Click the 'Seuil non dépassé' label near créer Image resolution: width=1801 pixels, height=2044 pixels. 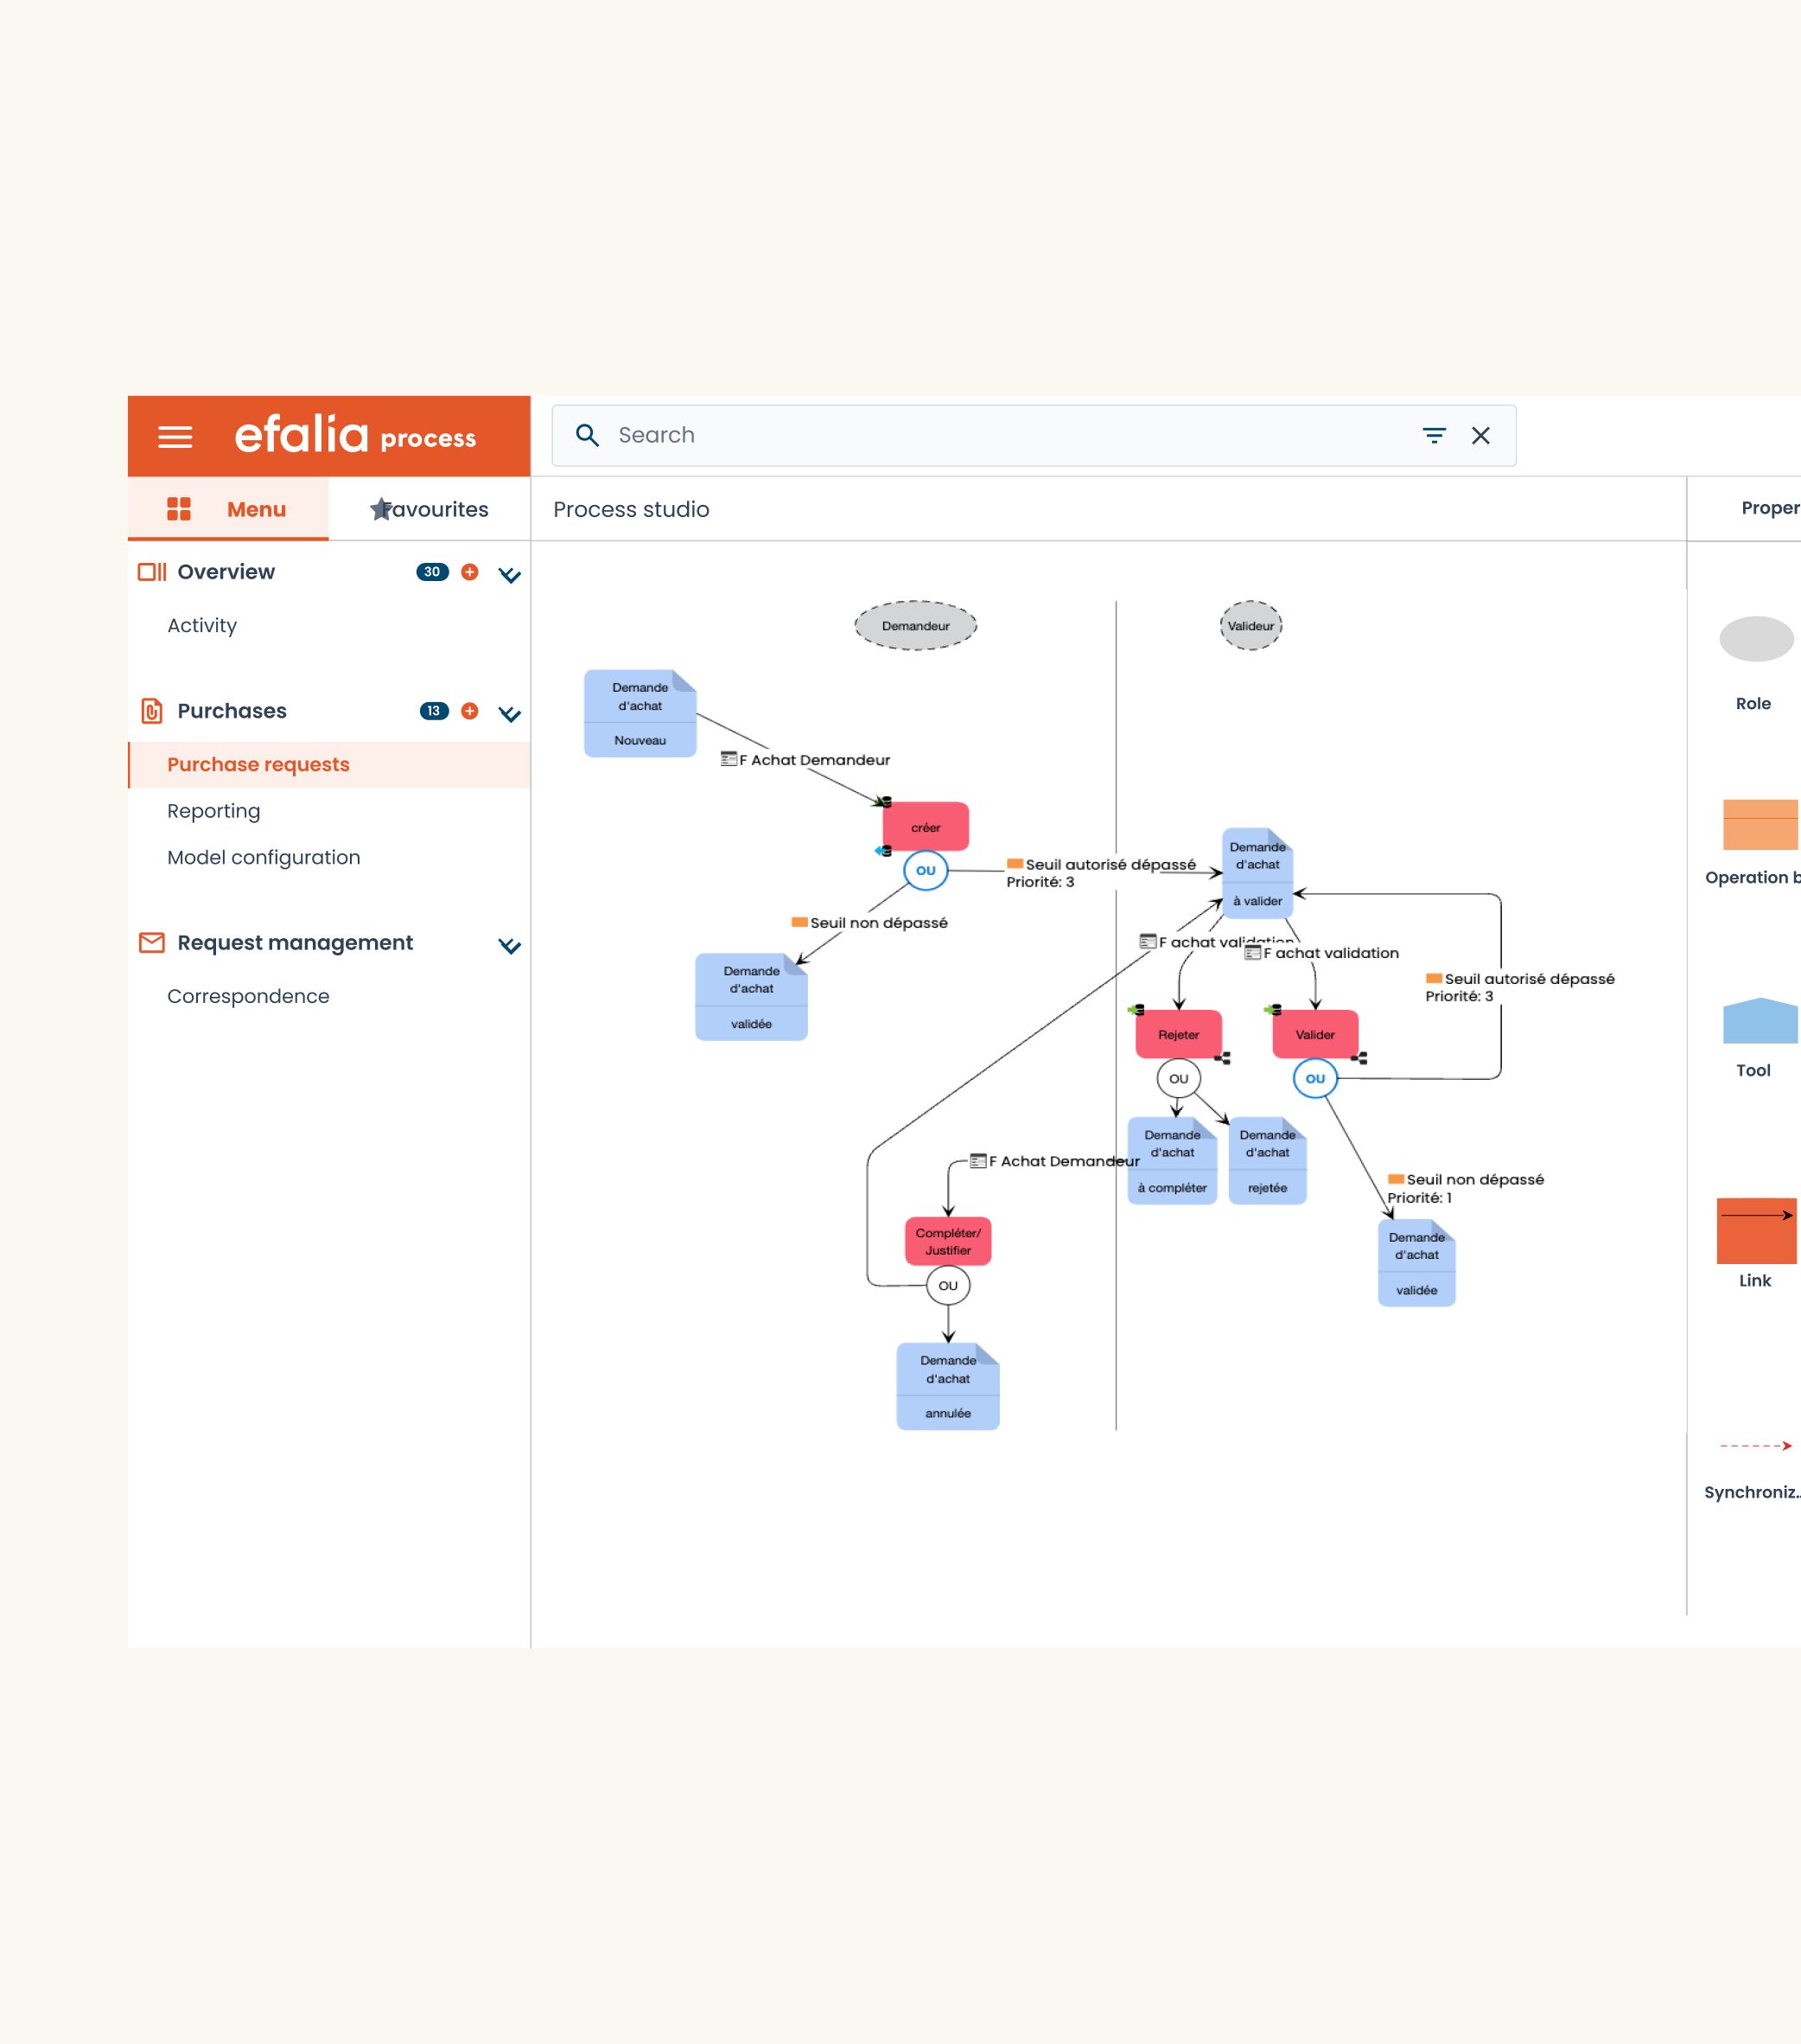point(869,923)
